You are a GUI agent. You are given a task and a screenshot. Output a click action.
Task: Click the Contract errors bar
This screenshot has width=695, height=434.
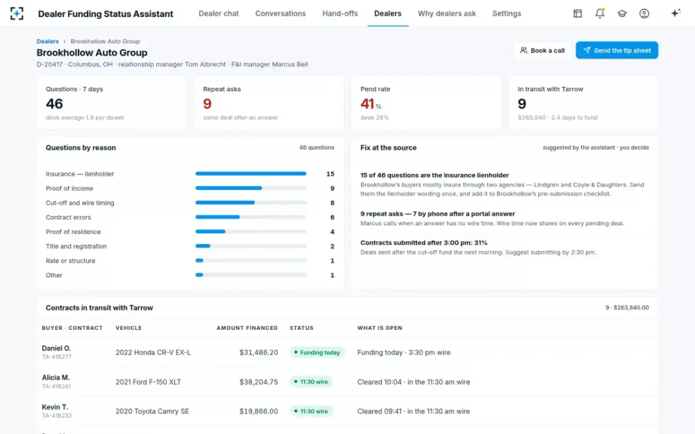pyautogui.click(x=251, y=217)
